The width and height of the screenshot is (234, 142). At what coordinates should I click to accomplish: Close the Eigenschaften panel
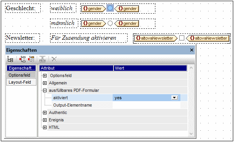pyautogui.click(x=192, y=50)
